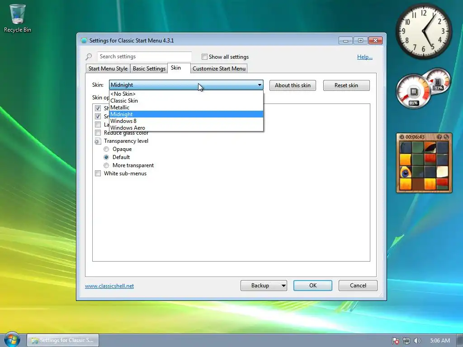
Task: Click the Windows Start orb
Action: tap(12, 339)
